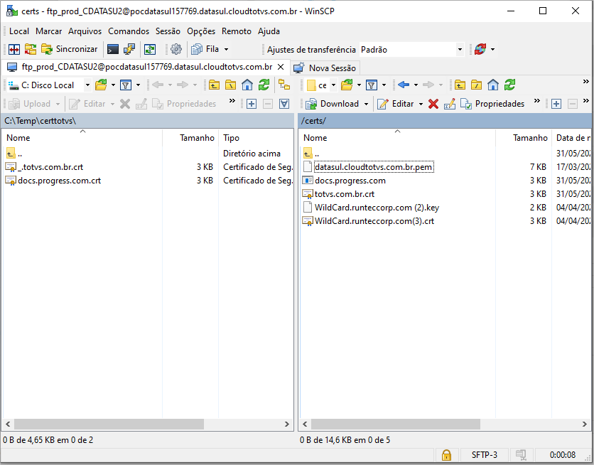Screen dimensions: 594x465
Task: Open the Padrão transfer settings combo box
Action: click(412, 50)
